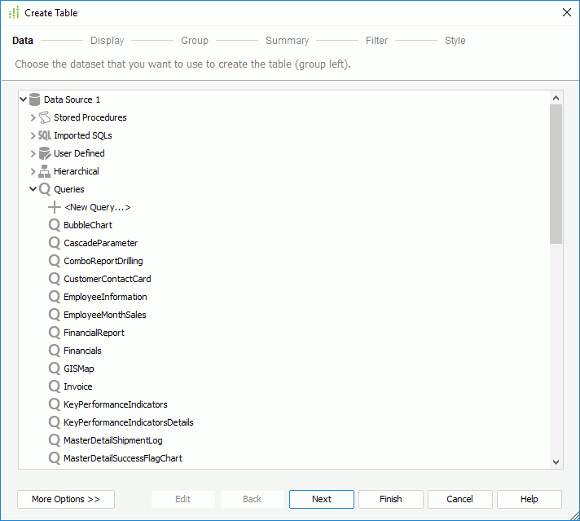The height and width of the screenshot is (521, 580).
Task: Click the scroll up arrow of tree list
Action: [556, 98]
